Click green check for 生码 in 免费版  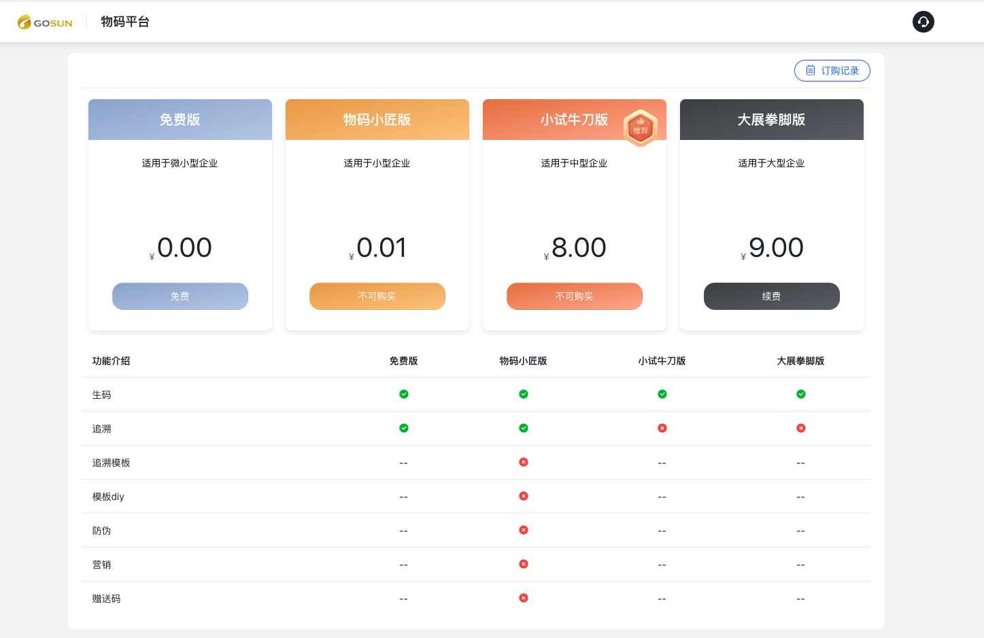coord(404,394)
